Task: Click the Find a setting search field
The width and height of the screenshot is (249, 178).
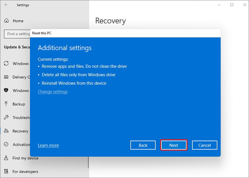Action: pyautogui.click(x=17, y=34)
